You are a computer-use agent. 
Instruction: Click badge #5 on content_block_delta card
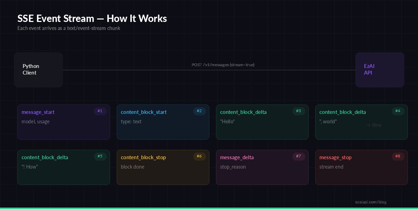(x=100, y=156)
